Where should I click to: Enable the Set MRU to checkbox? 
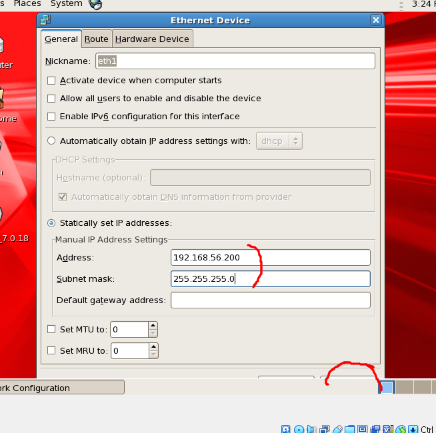[51, 350]
